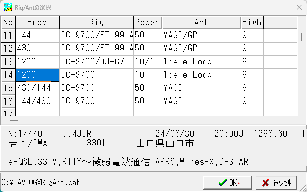This screenshot has height=192, width=307.
Task: Click the power cell 10 in row 14
Action: [148, 75]
